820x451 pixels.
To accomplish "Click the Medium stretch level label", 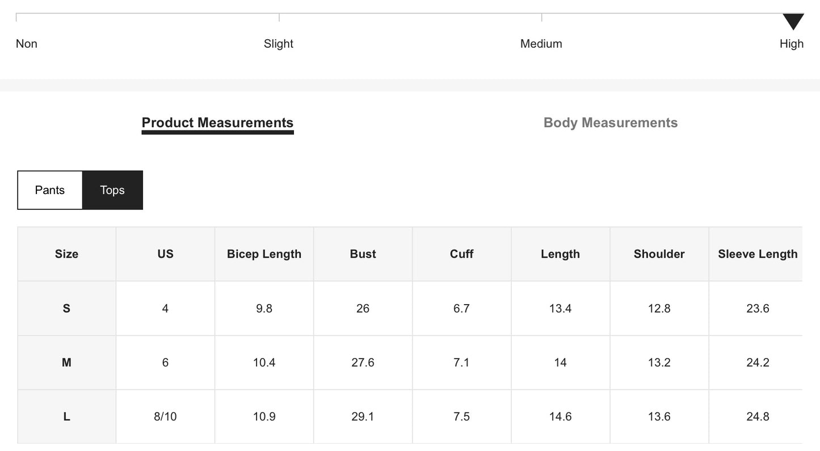I will [x=541, y=44].
